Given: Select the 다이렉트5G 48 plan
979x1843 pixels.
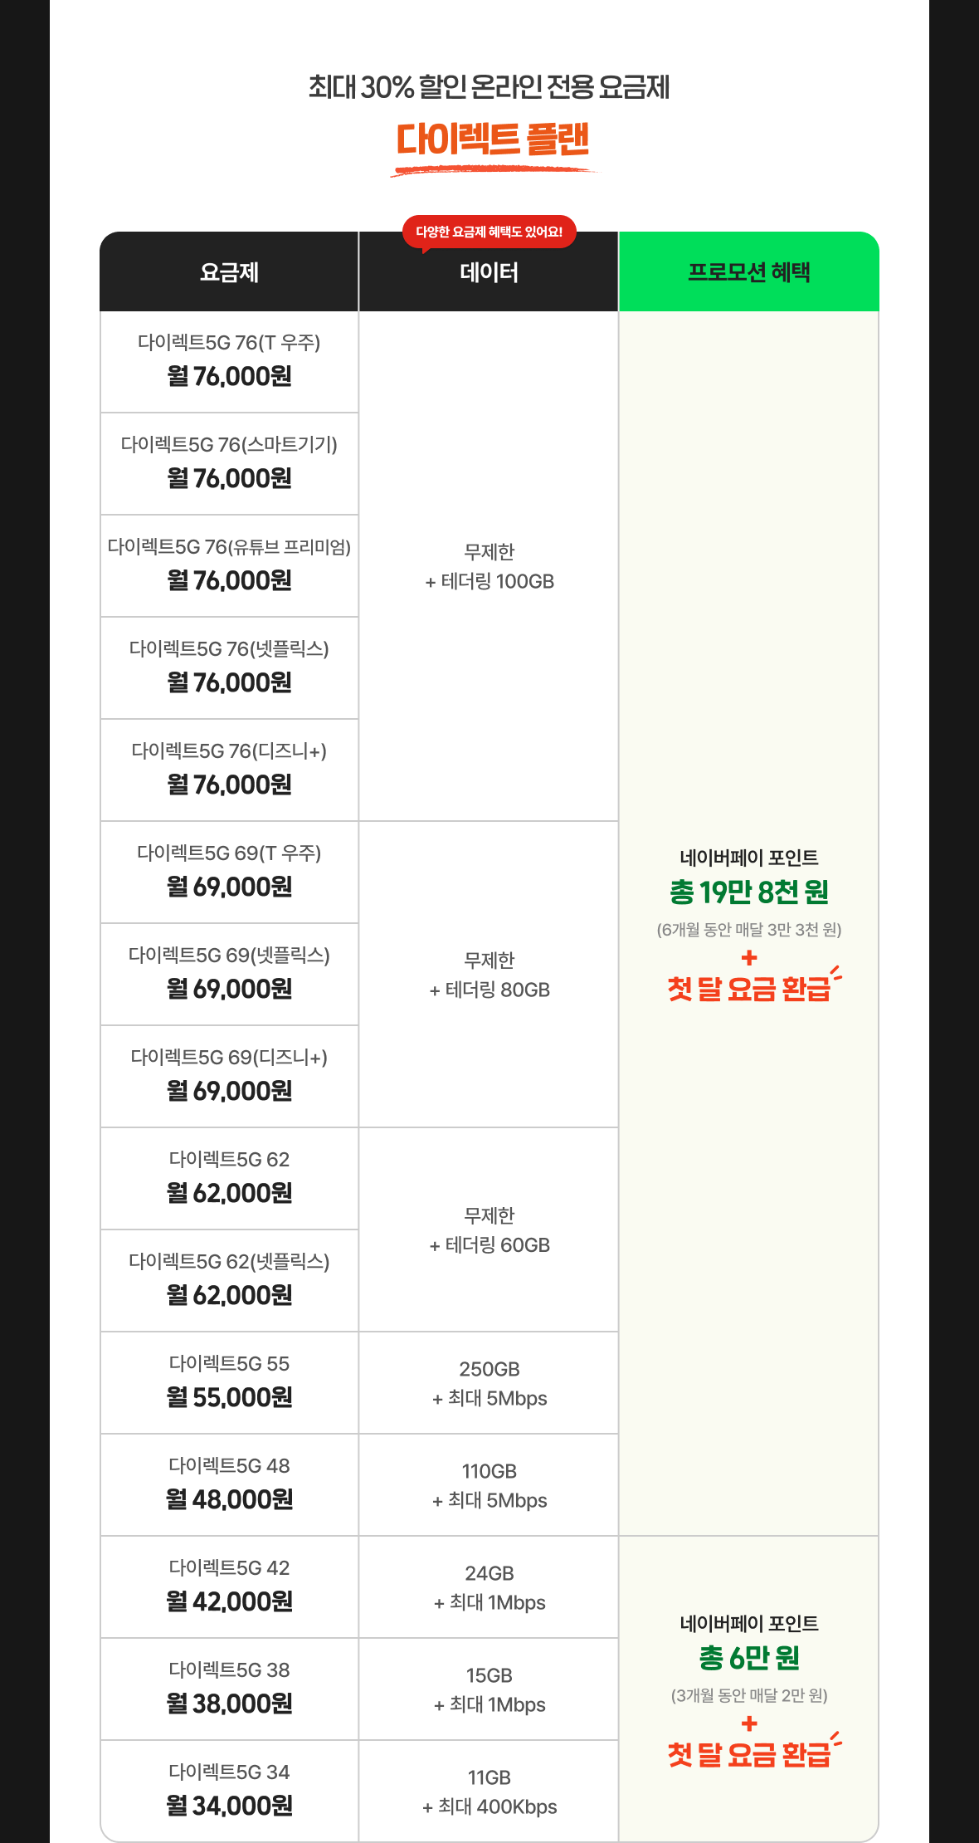Looking at the screenshot, I should point(229,1484).
